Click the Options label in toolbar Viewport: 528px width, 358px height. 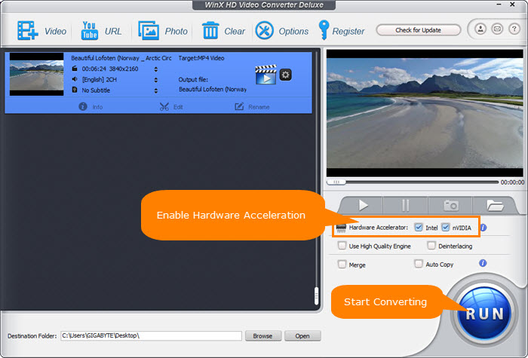coord(293,32)
